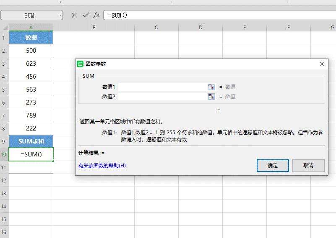Click 返回某一单元格区域中所有数值之和 description
The height and width of the screenshot is (238, 336).
tap(121, 122)
